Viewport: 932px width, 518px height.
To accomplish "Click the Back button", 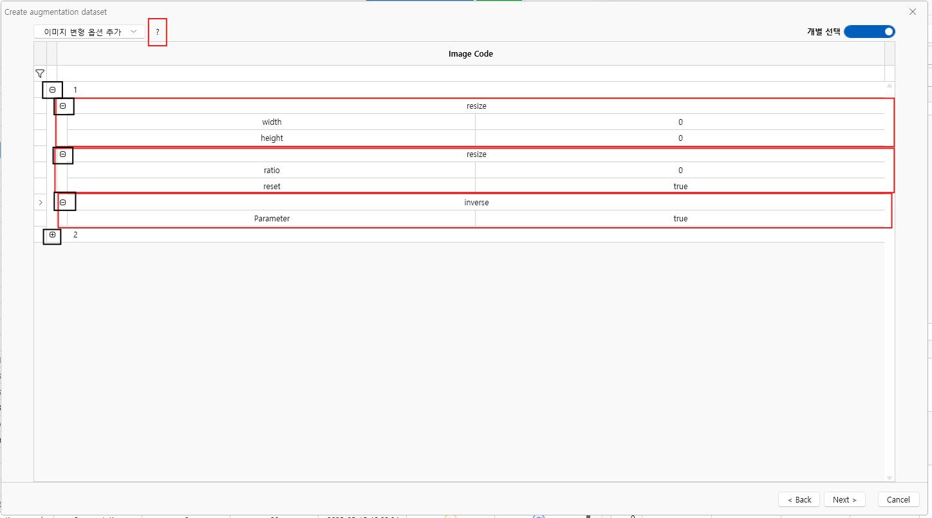I will [799, 499].
